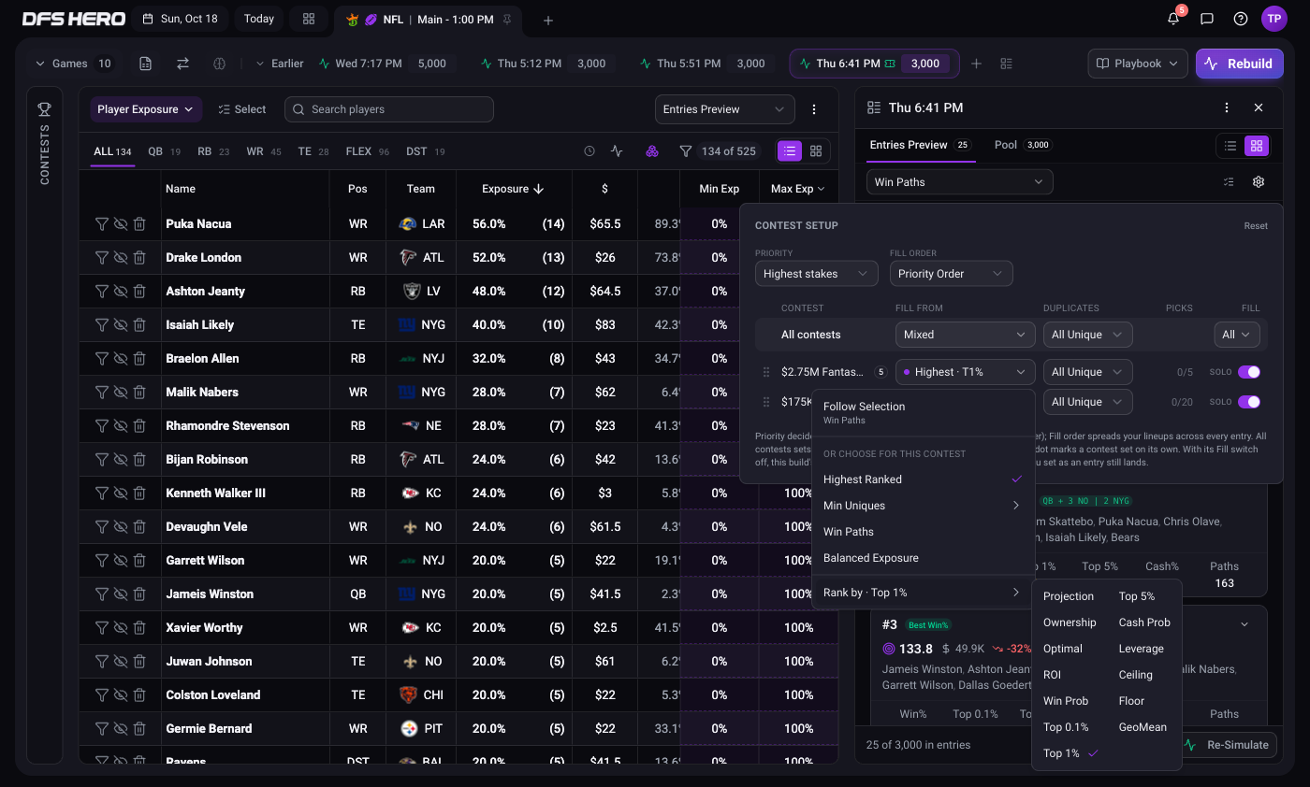The height and width of the screenshot is (787, 1310).
Task: Click the Rebuild button
Action: (x=1239, y=64)
